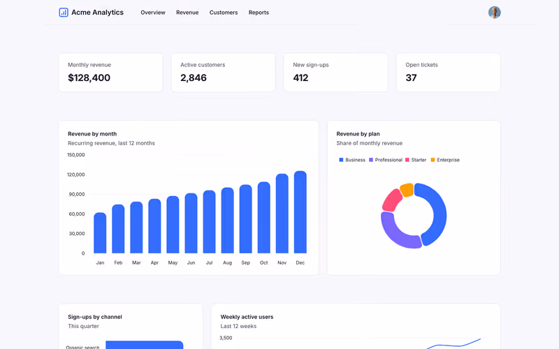Click the purple Professional donut segment
The height and width of the screenshot is (349, 559).
point(394,233)
